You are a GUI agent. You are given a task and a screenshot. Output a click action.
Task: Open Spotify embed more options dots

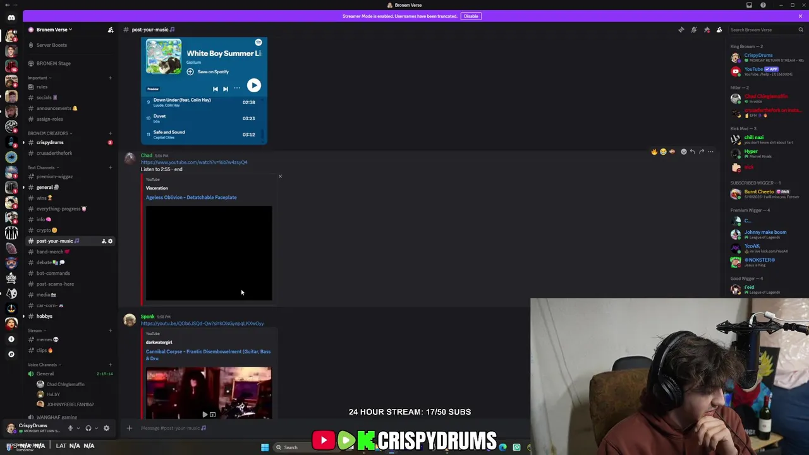coord(237,88)
